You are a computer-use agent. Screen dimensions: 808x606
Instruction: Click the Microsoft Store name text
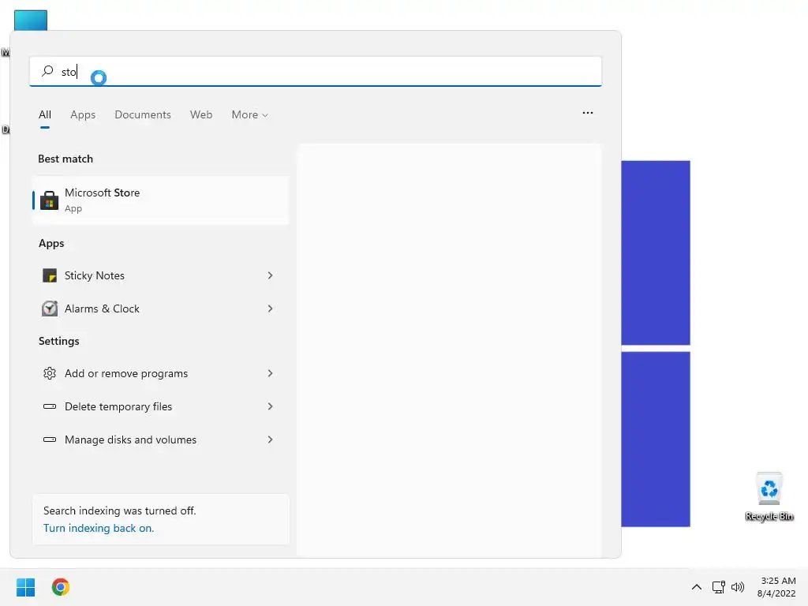[102, 193]
